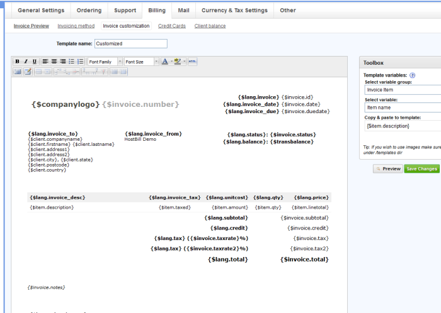Screen dimensions: 441x313
Task: Open the Credit Cards link
Action: (172, 26)
